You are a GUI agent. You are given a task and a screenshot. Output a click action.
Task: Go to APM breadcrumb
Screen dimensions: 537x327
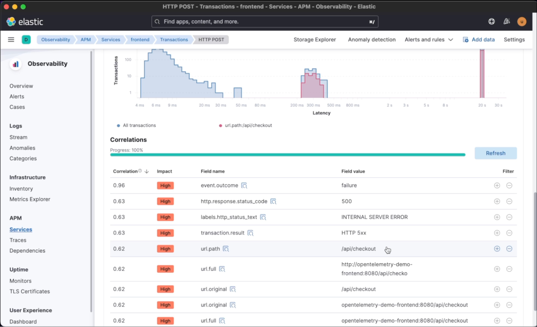[86, 39]
